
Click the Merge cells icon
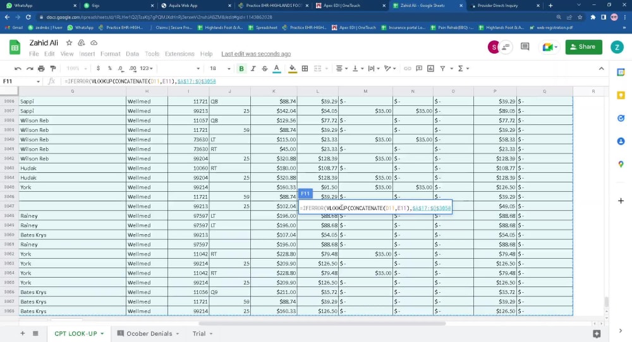pos(318,68)
